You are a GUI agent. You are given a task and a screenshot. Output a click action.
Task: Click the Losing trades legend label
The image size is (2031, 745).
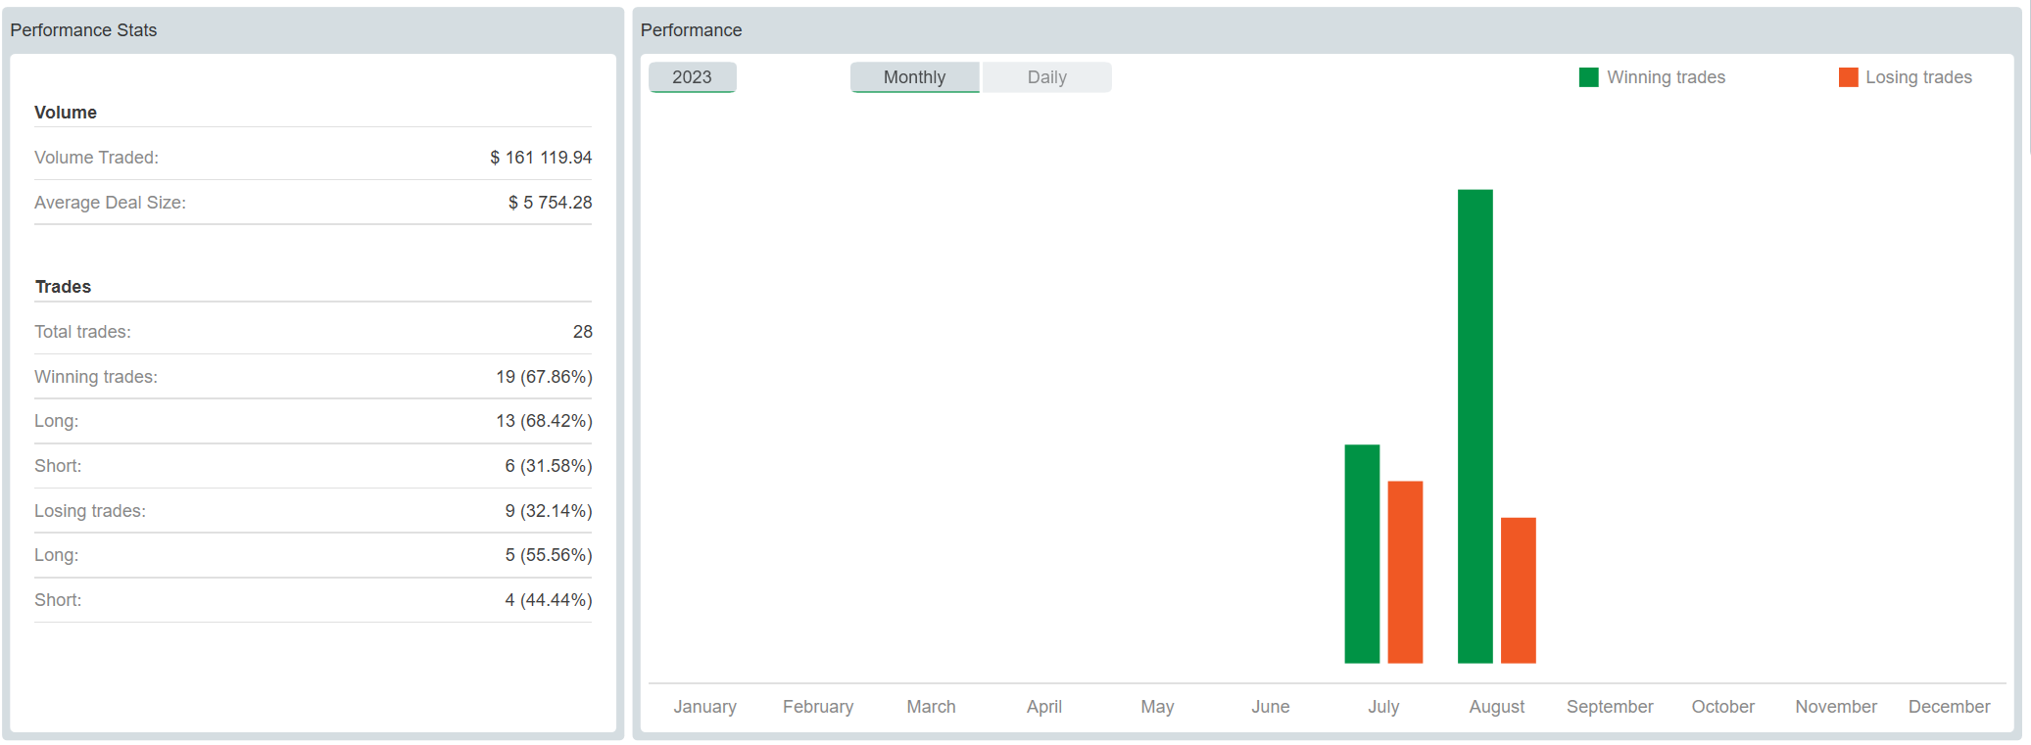tap(1918, 77)
